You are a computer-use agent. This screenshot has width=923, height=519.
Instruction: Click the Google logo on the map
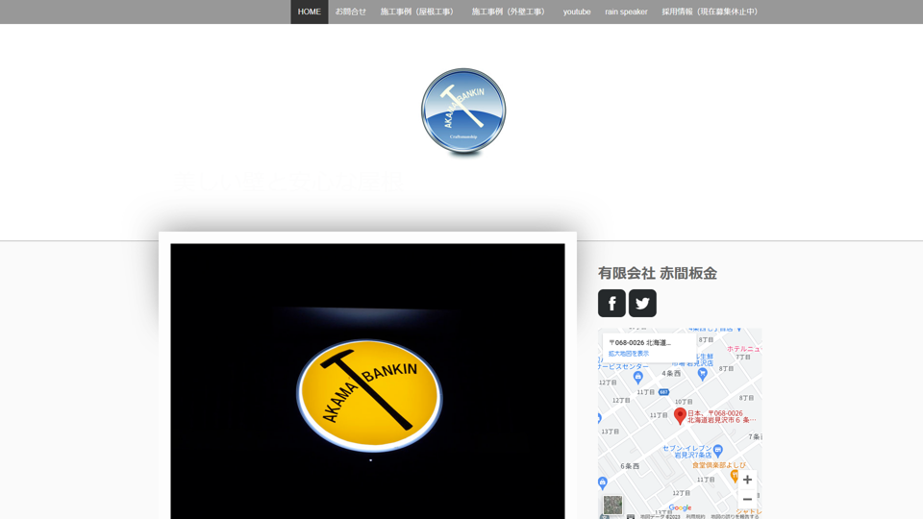click(680, 507)
